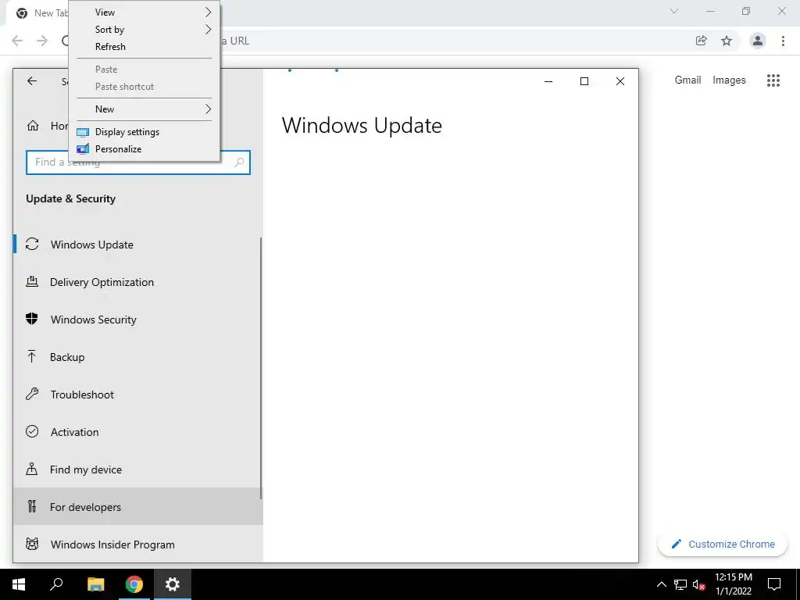Open taskbar search

coord(56,584)
